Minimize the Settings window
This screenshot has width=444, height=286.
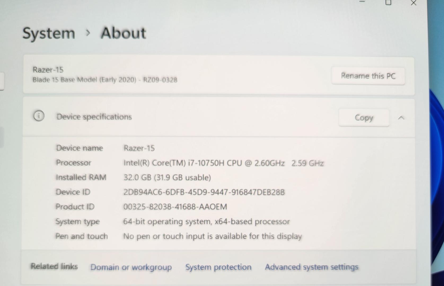click(362, 2)
